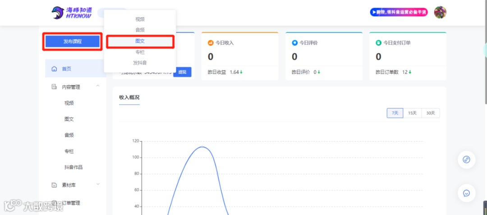This screenshot has height=215, width=487.
Task: Collapse the 内容管理 section chevron
Action: (x=98, y=86)
